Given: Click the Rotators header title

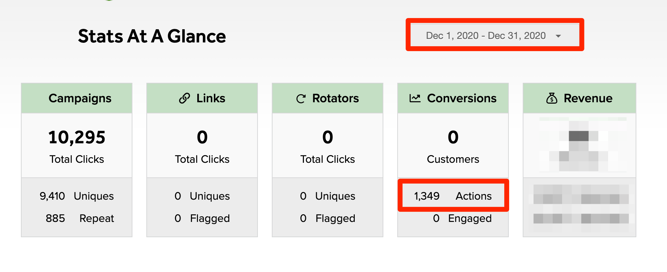Looking at the screenshot, I should click(x=335, y=98).
